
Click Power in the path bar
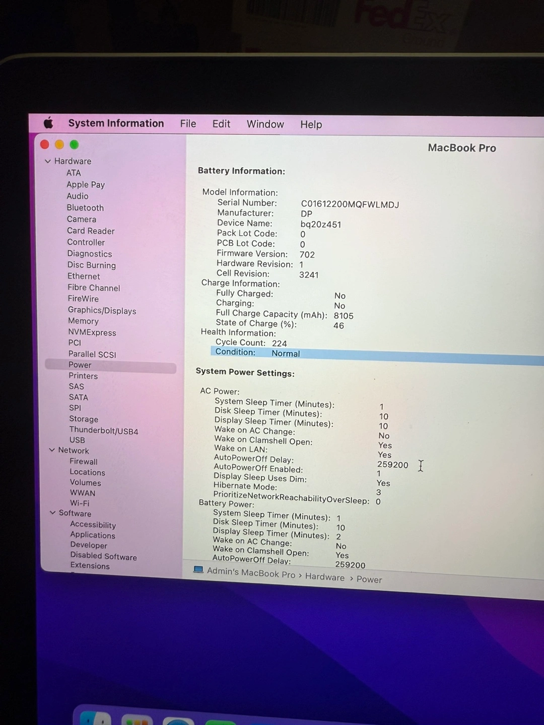[369, 579]
